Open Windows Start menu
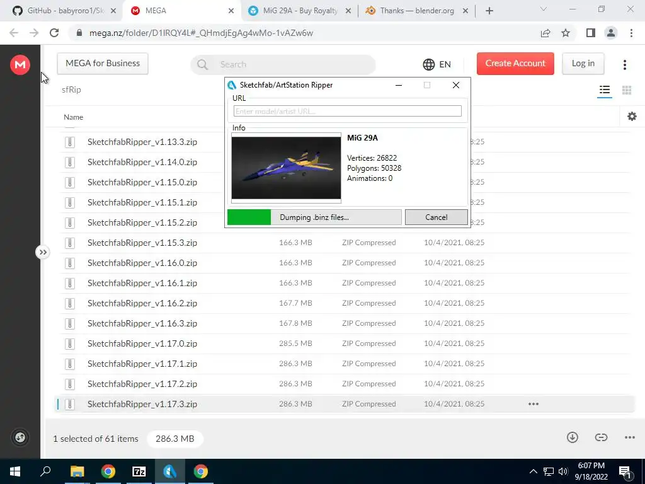645x484 pixels. (x=15, y=471)
